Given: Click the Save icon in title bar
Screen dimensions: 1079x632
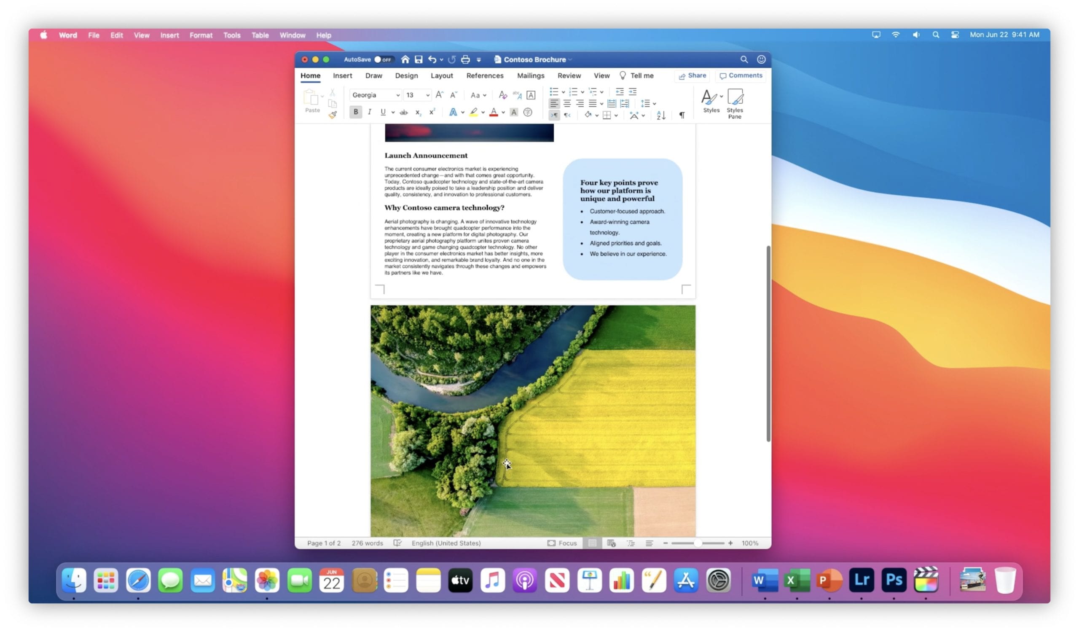Looking at the screenshot, I should coord(419,59).
